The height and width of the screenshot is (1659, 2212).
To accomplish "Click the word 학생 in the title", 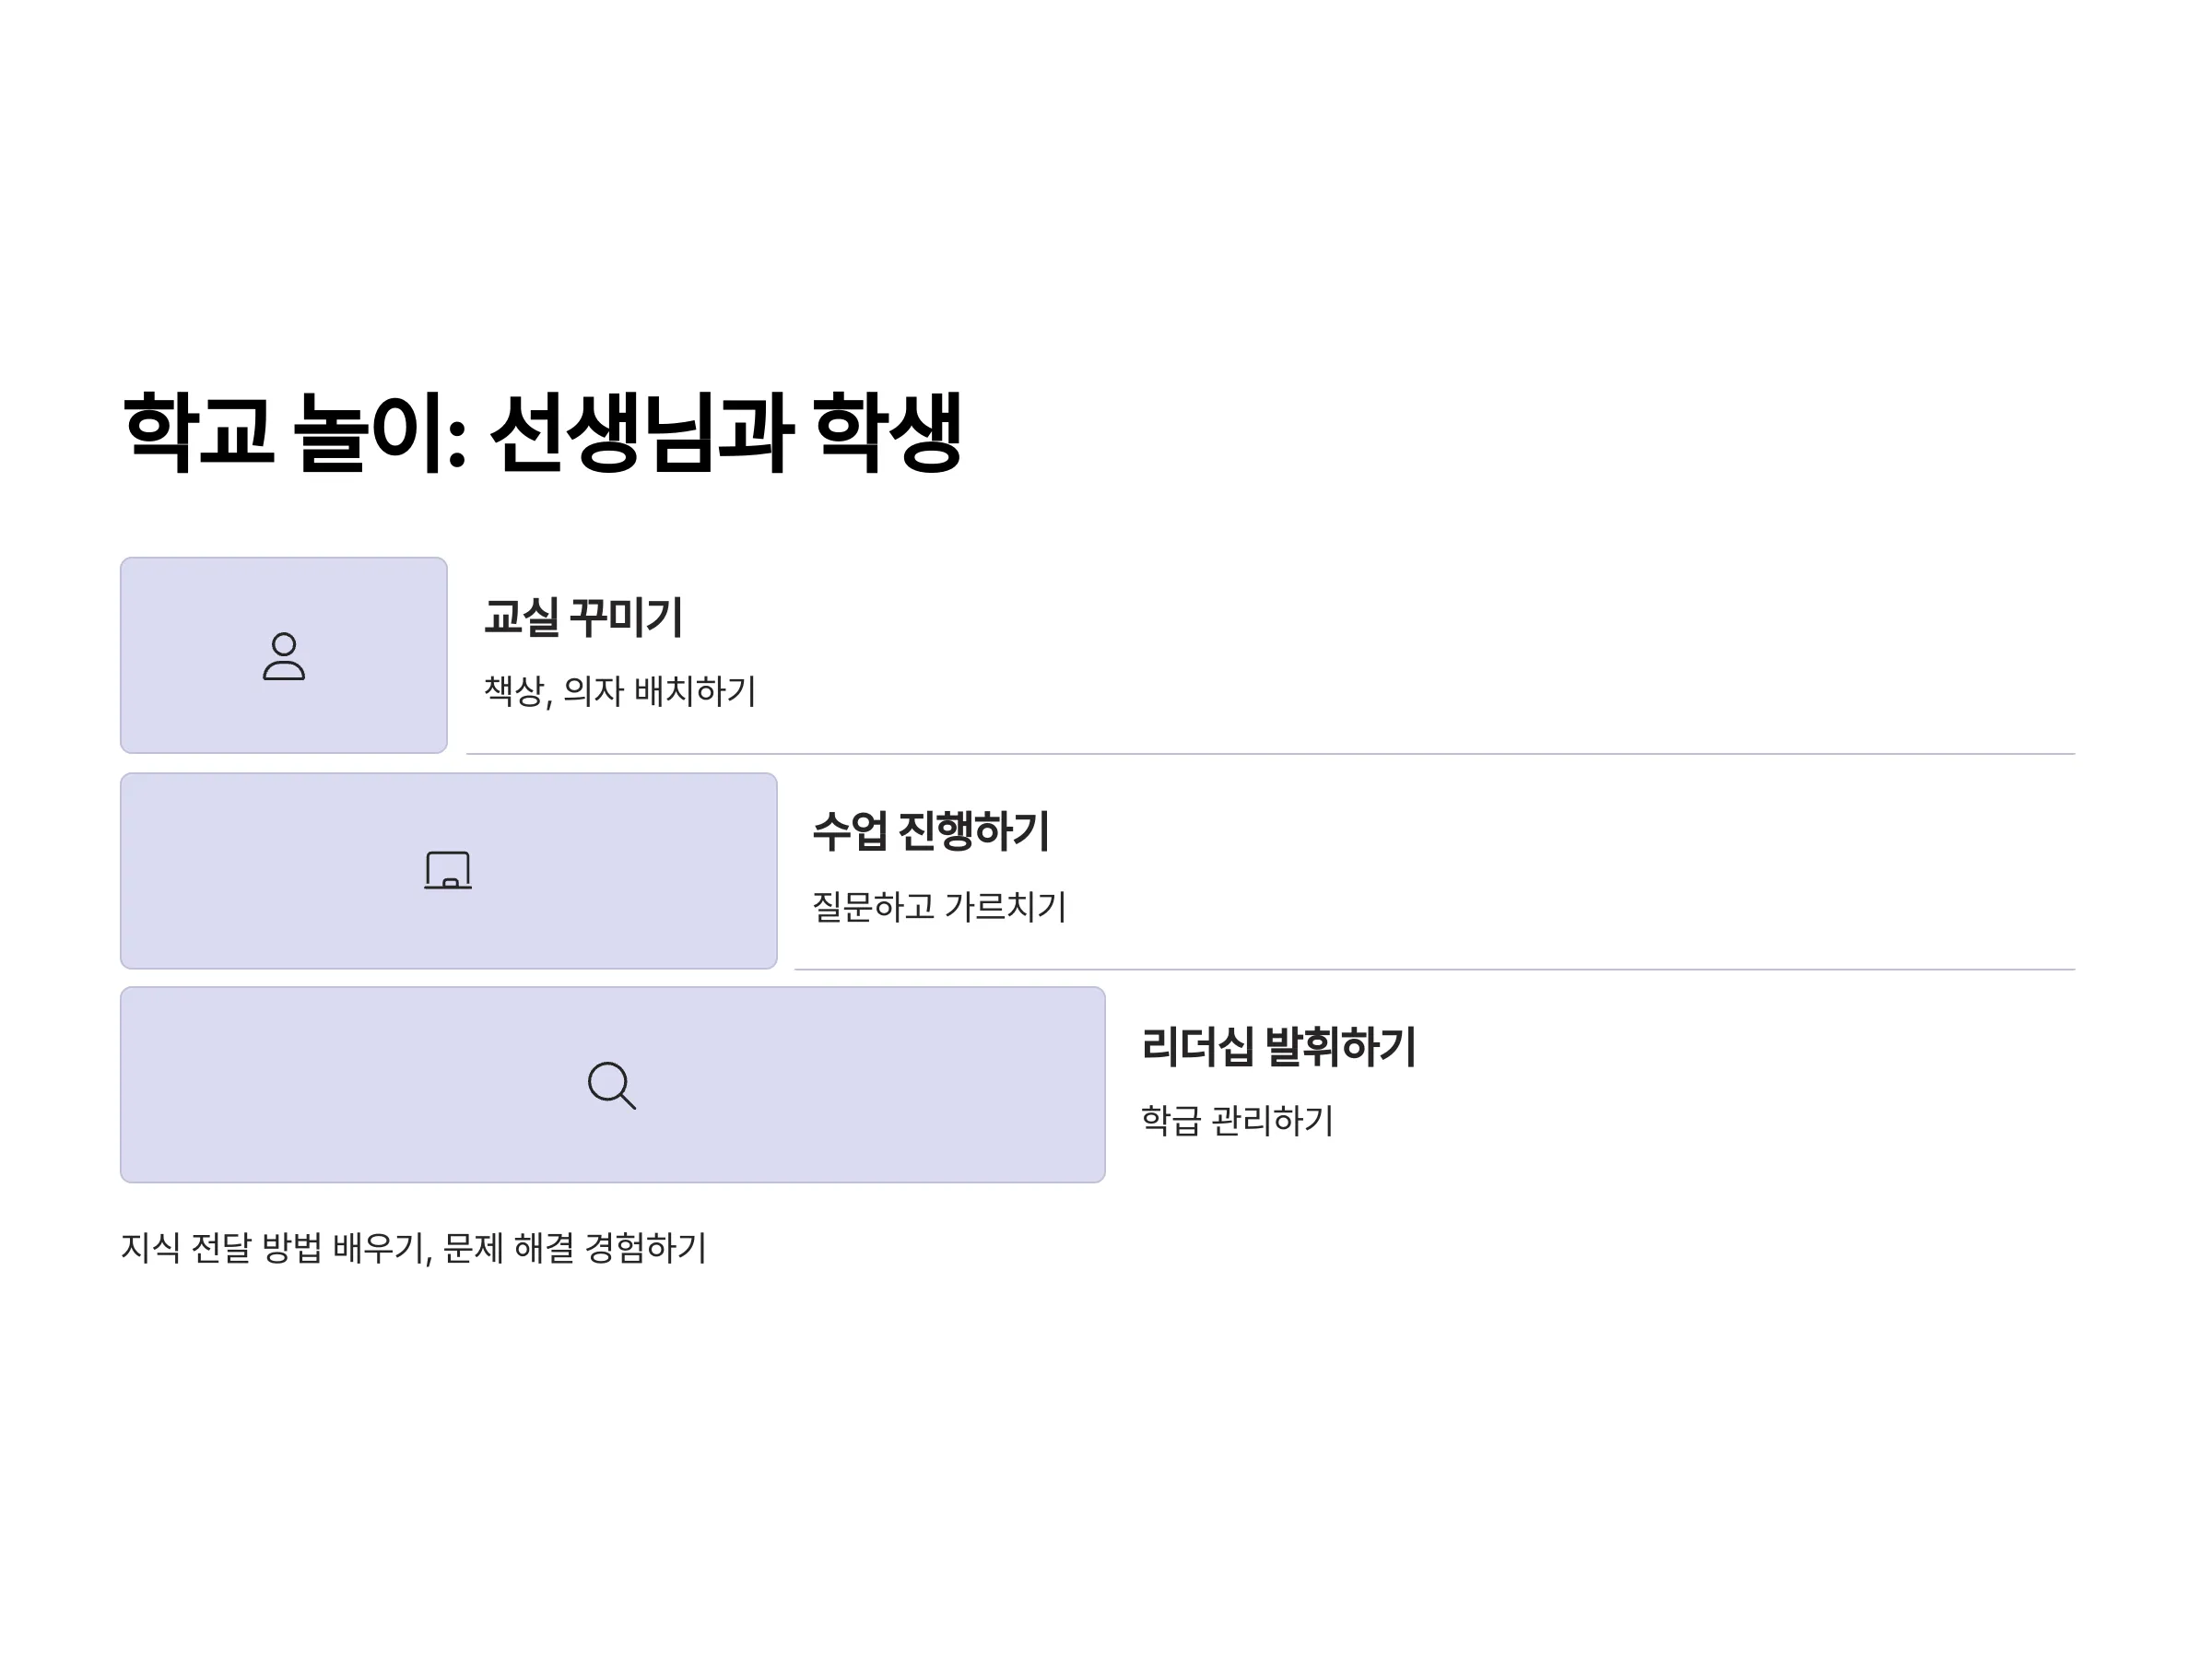I will click(888, 432).
